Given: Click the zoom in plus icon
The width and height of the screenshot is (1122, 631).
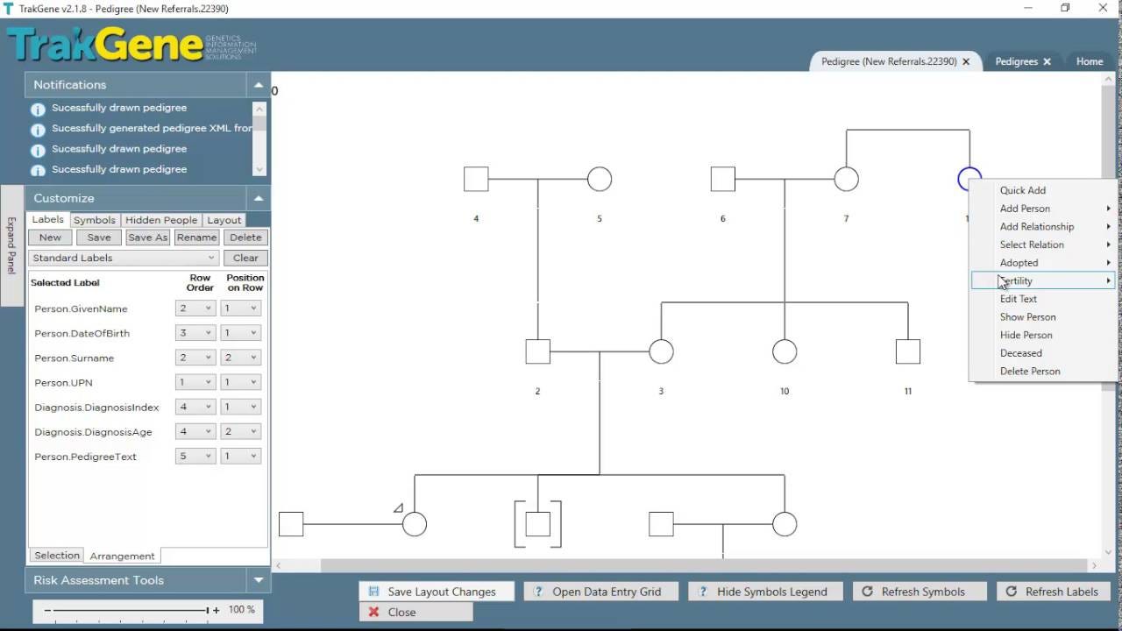Looking at the screenshot, I should point(217,610).
